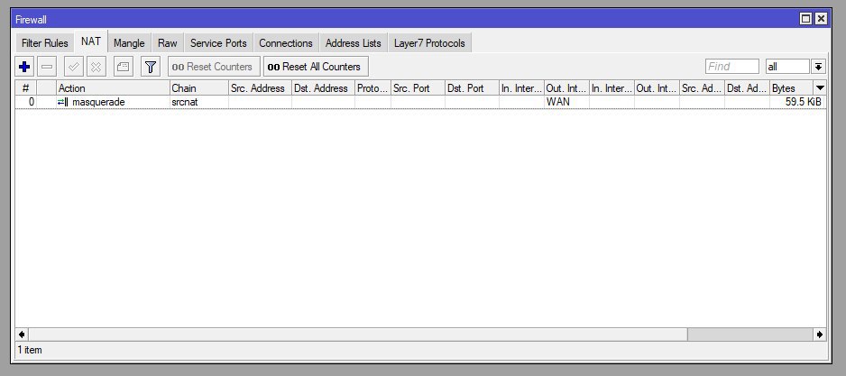Switch to Layer7 Protocols tab
Viewport: 846px width, 376px height.
click(x=429, y=43)
